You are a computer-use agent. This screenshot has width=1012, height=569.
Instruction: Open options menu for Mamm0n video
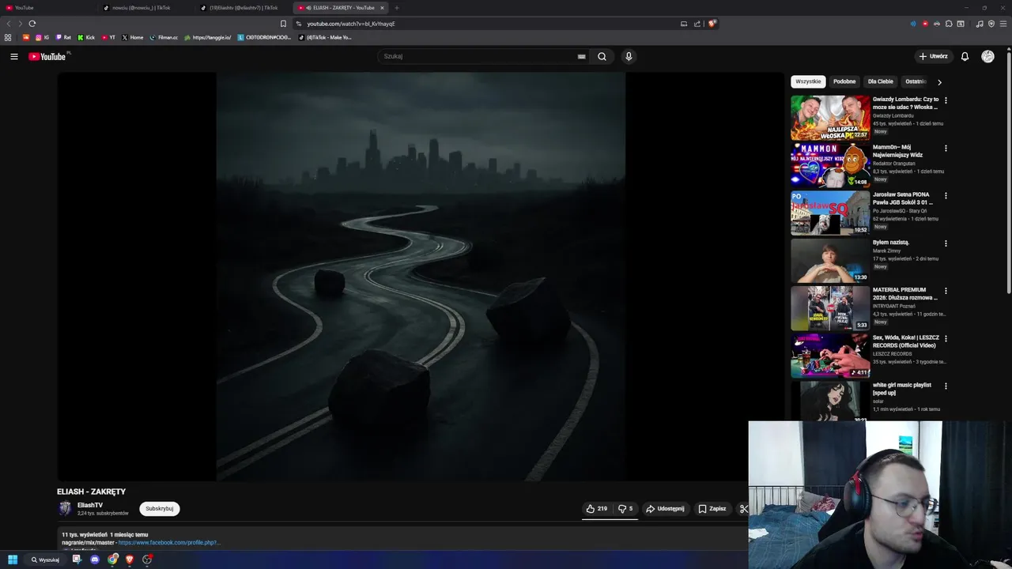[x=946, y=148]
